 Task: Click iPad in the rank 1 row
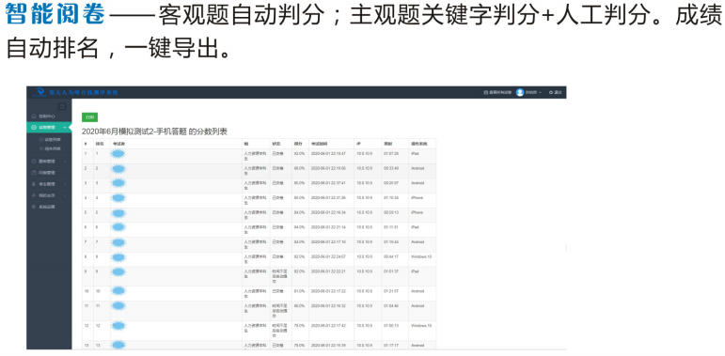tap(415, 153)
